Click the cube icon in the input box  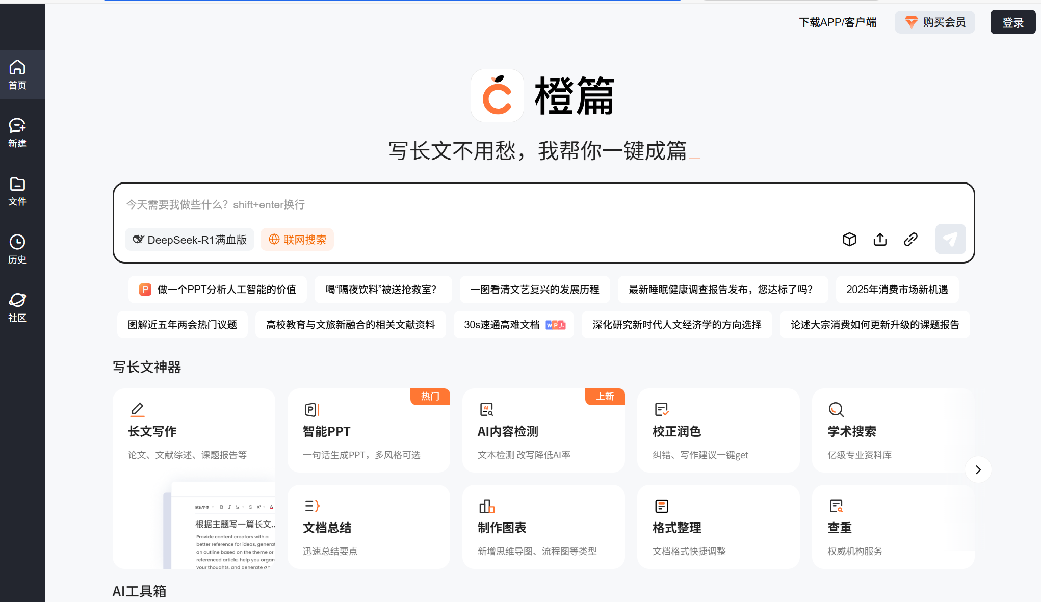pyautogui.click(x=849, y=239)
